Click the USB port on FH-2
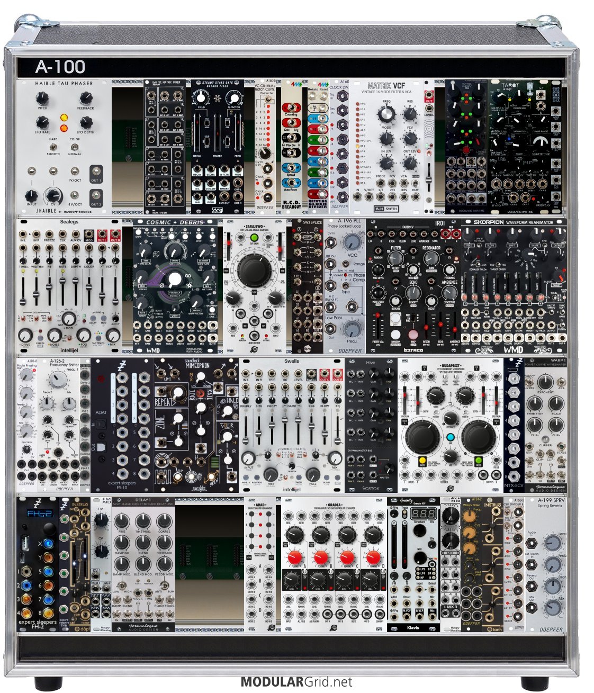 [x=25, y=543]
